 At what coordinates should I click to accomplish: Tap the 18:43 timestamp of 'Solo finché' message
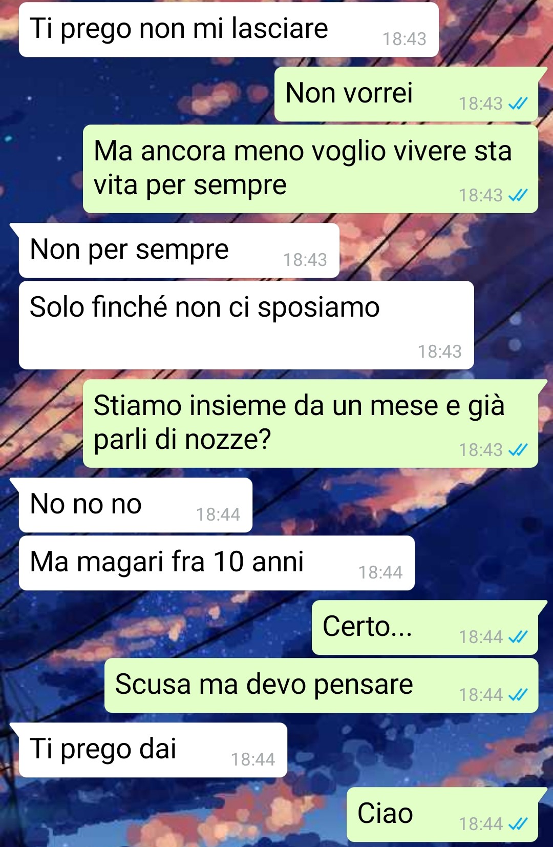coord(440,352)
